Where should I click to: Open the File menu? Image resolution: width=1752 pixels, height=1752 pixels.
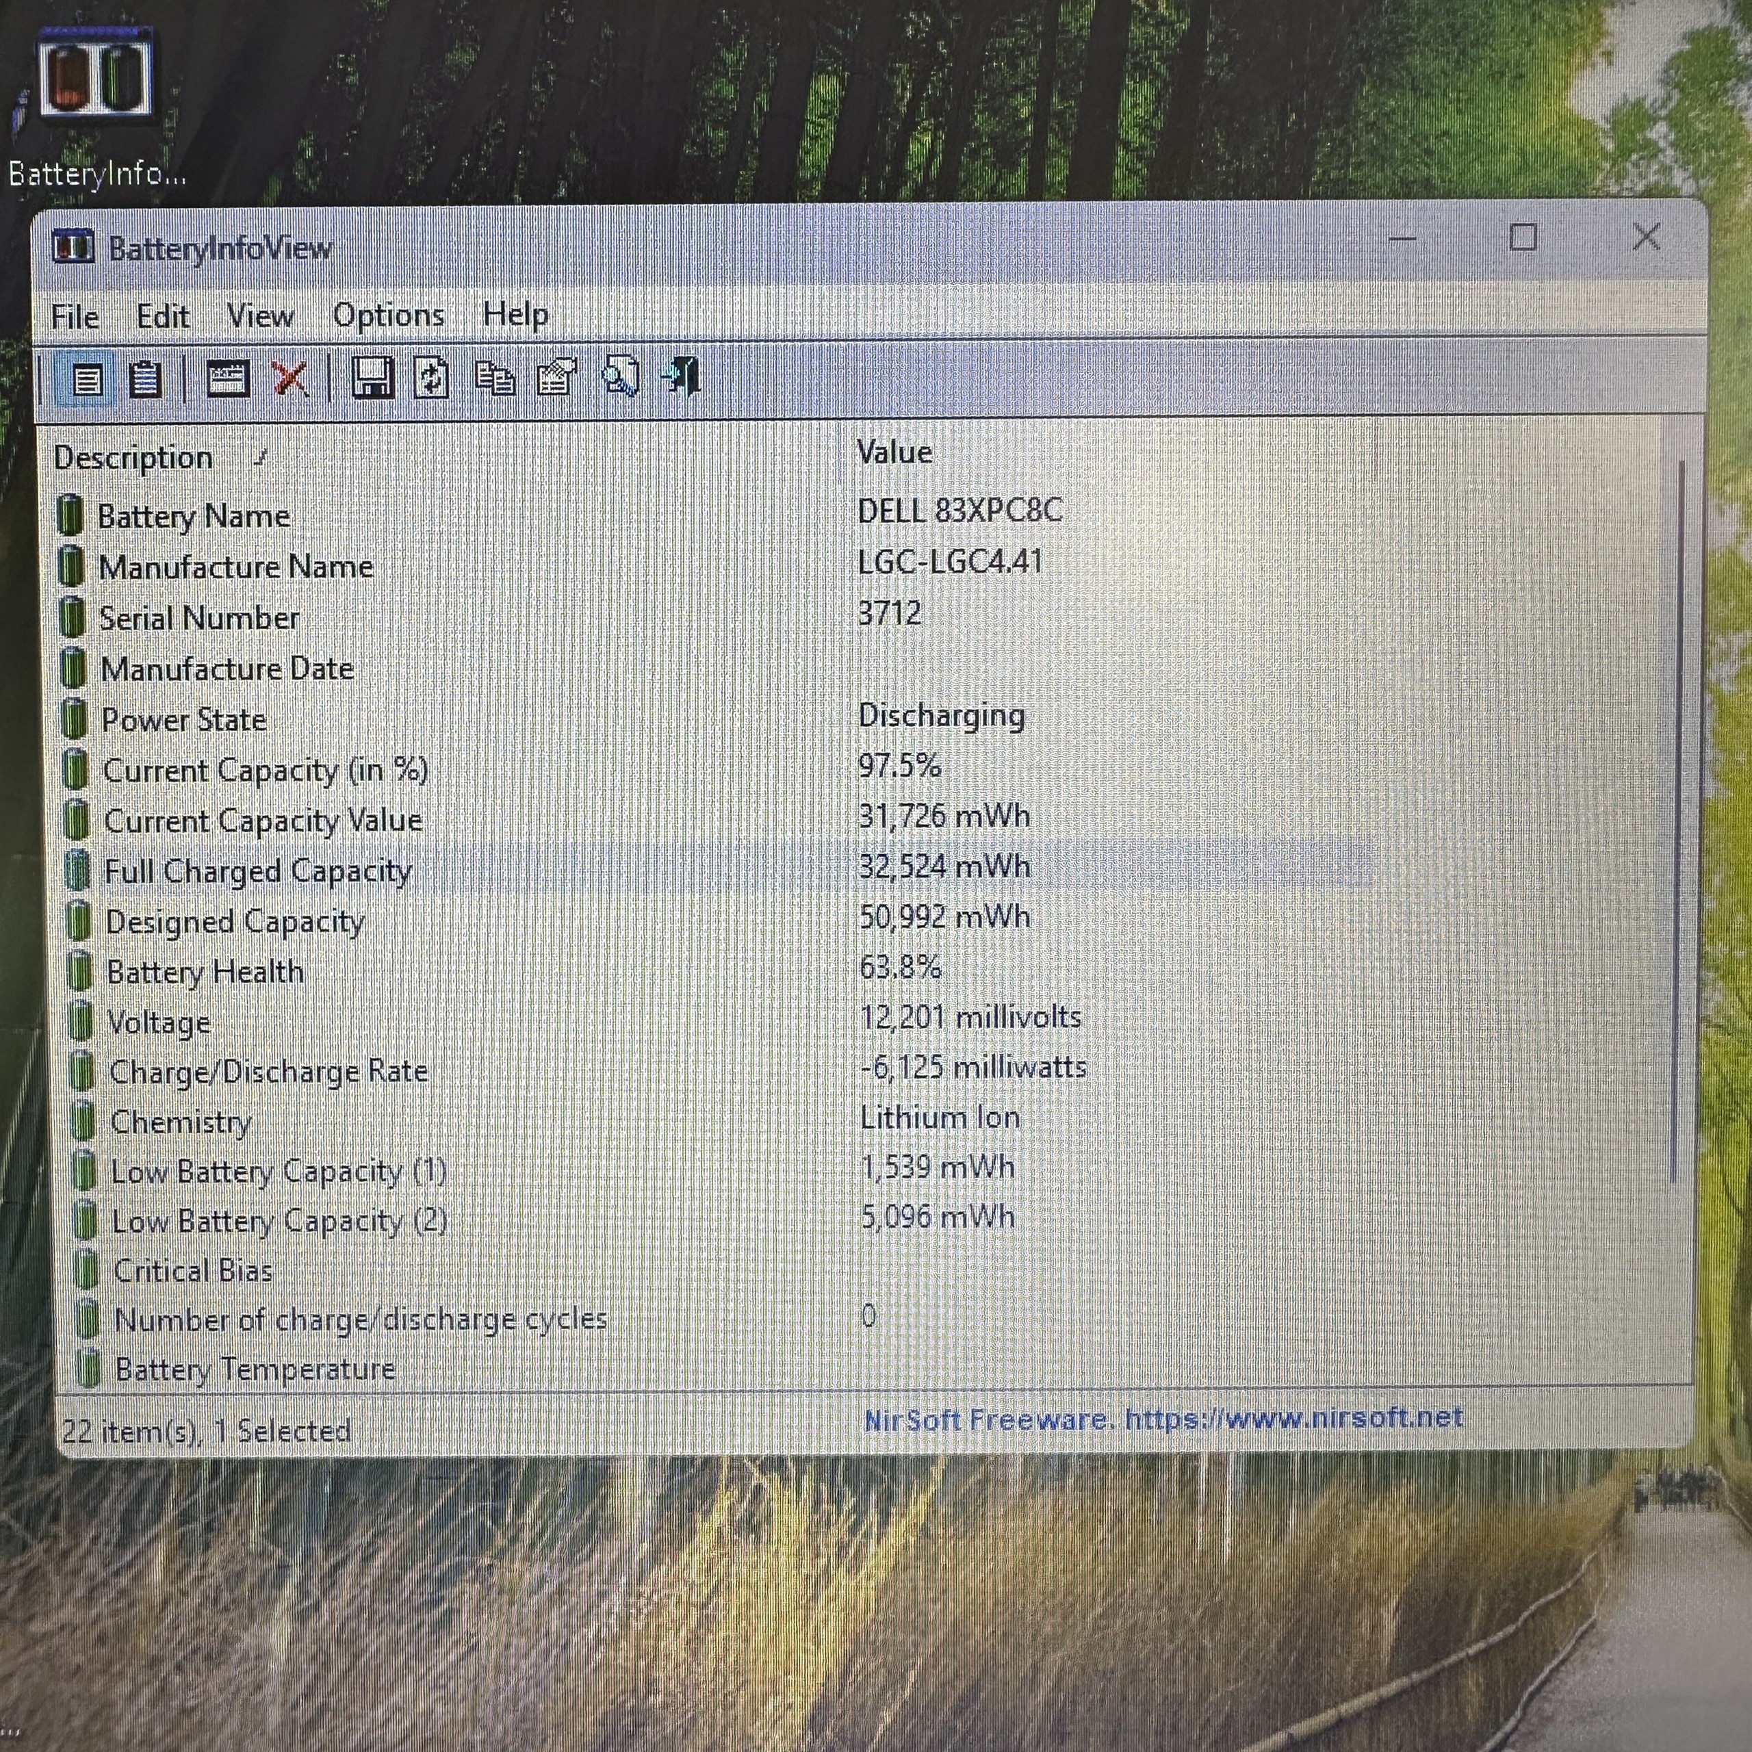pyautogui.click(x=75, y=318)
